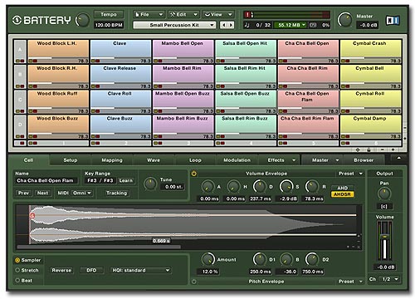Image resolution: width=415 pixels, height=299 pixels.
Task: Click the Learn key range button
Action: (x=125, y=180)
